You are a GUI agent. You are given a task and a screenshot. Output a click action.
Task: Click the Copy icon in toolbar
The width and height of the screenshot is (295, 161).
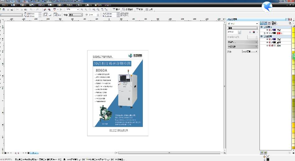(x=21, y=9)
